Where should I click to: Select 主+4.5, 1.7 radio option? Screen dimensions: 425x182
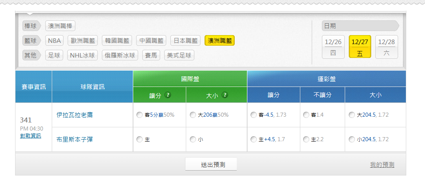(x=253, y=140)
